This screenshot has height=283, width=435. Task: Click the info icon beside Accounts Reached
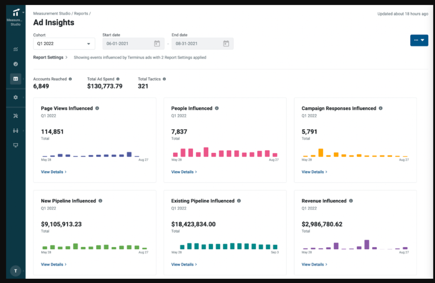(x=71, y=79)
